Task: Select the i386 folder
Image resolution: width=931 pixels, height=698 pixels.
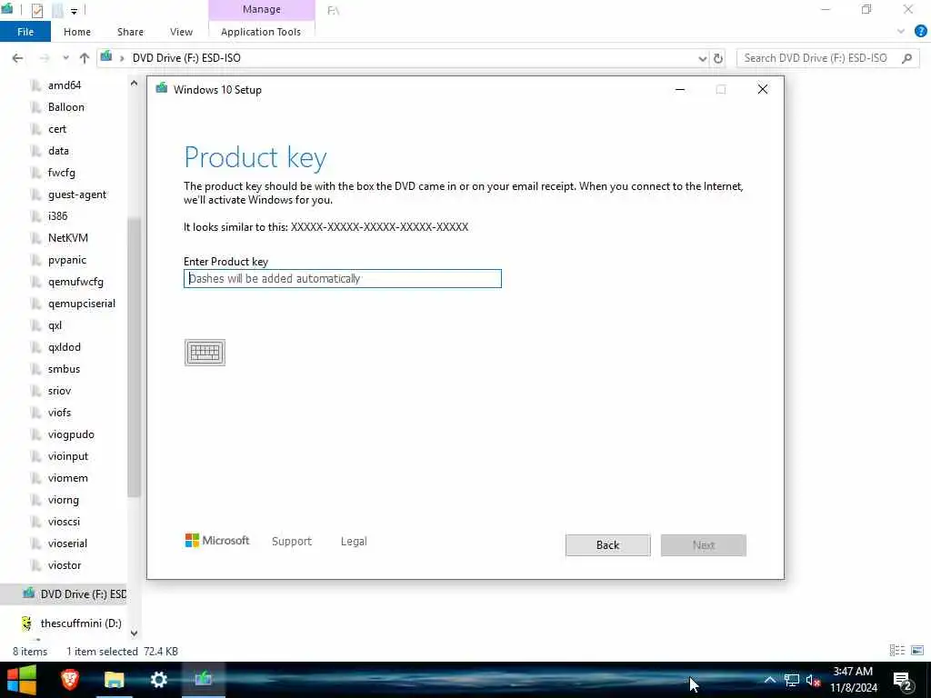Action: point(57,216)
